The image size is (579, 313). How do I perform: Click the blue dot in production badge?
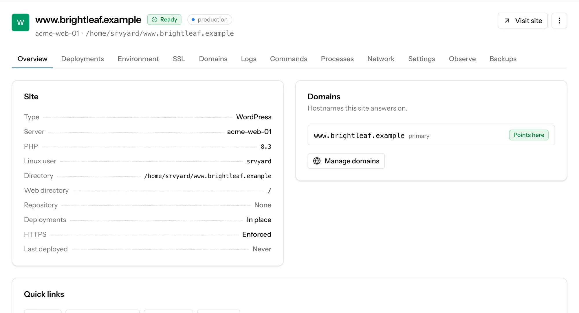(x=193, y=20)
